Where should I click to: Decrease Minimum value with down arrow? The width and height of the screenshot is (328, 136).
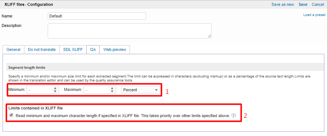(55, 91)
